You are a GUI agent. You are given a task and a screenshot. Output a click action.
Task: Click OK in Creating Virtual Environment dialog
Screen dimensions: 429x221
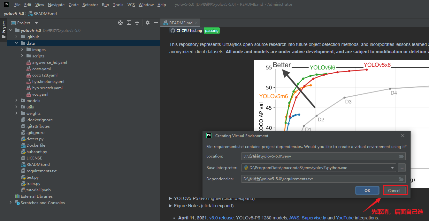click(367, 190)
